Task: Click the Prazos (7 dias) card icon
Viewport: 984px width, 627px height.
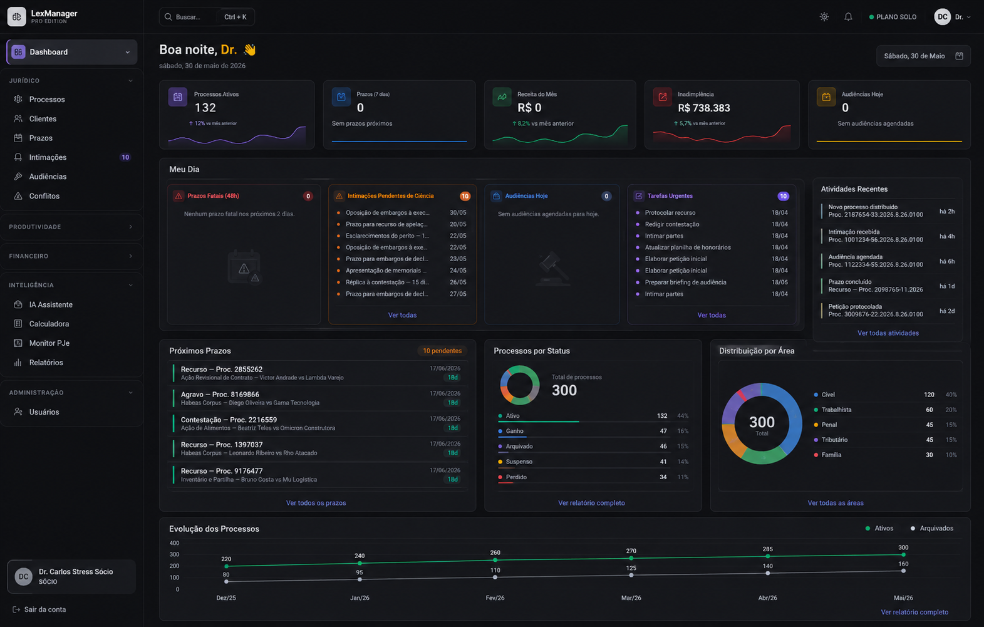Action: [341, 97]
